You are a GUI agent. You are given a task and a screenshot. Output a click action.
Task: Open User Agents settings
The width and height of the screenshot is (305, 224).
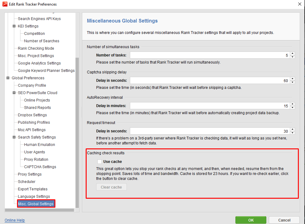[34, 152]
